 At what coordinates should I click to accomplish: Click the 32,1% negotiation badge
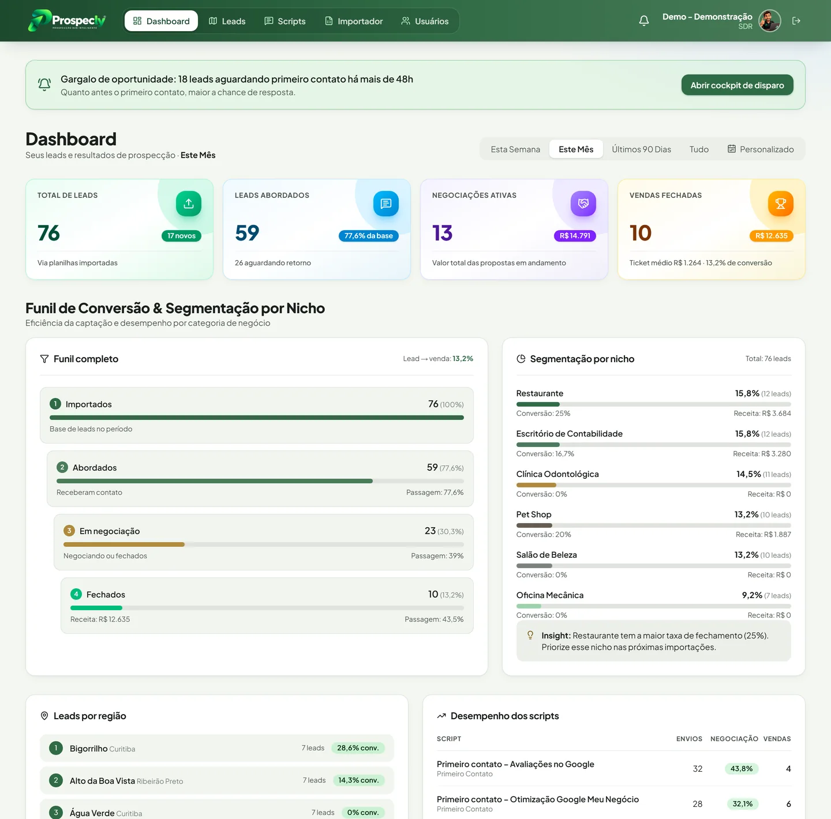coord(743,804)
